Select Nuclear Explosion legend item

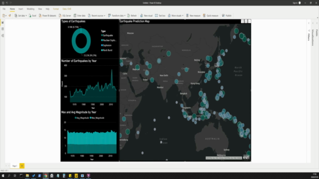pos(109,40)
